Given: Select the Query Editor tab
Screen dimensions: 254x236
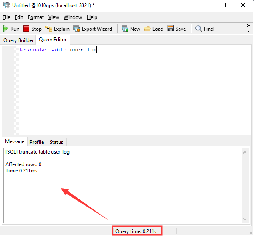Looking at the screenshot, I should [53, 40].
